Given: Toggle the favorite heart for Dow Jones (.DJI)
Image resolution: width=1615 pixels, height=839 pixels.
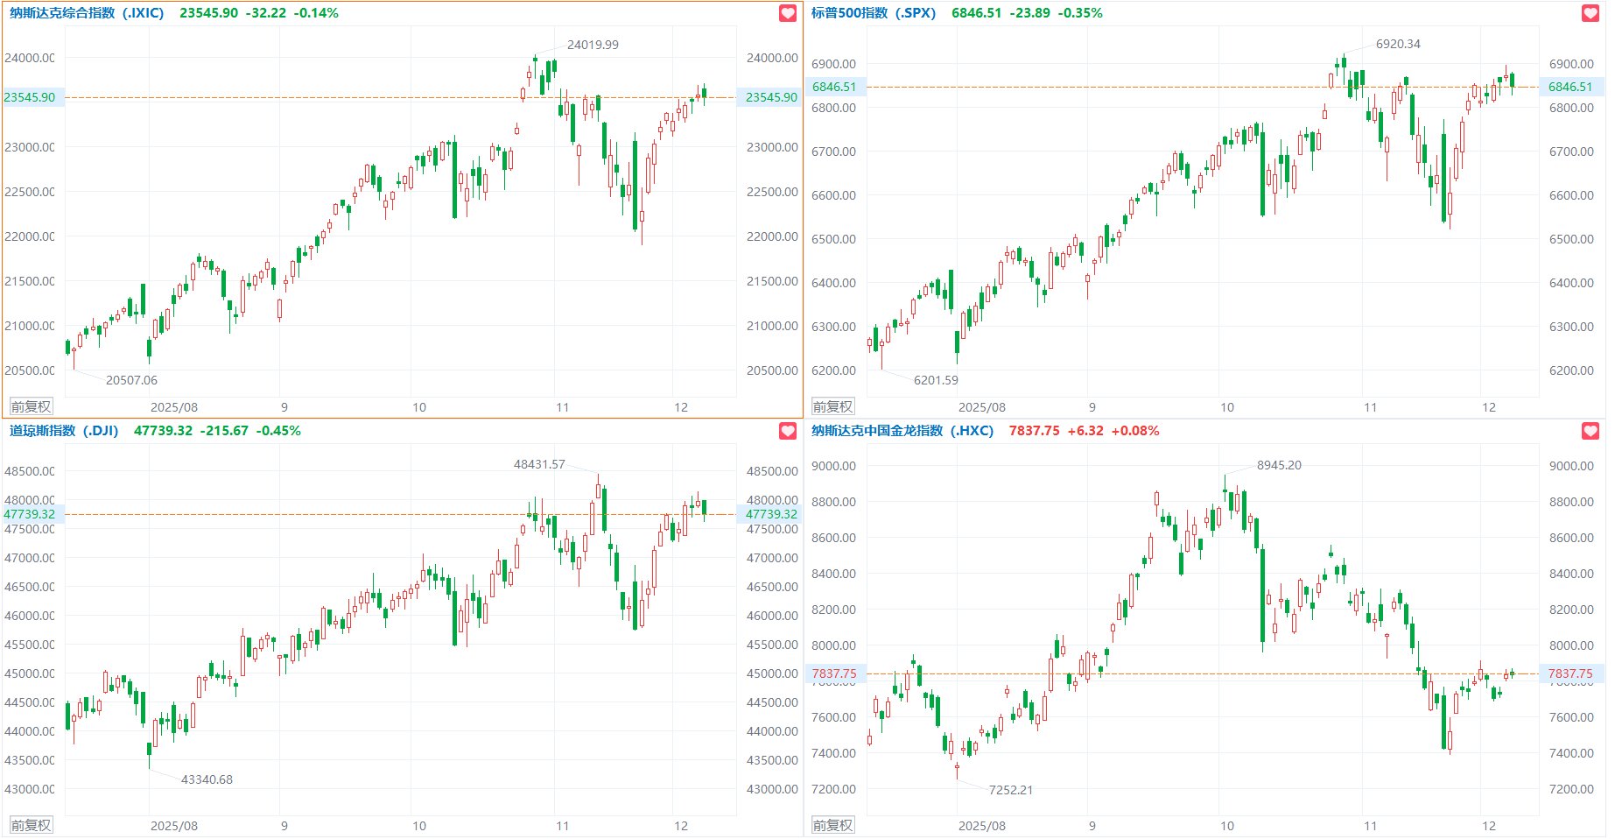Looking at the screenshot, I should pyautogui.click(x=788, y=431).
